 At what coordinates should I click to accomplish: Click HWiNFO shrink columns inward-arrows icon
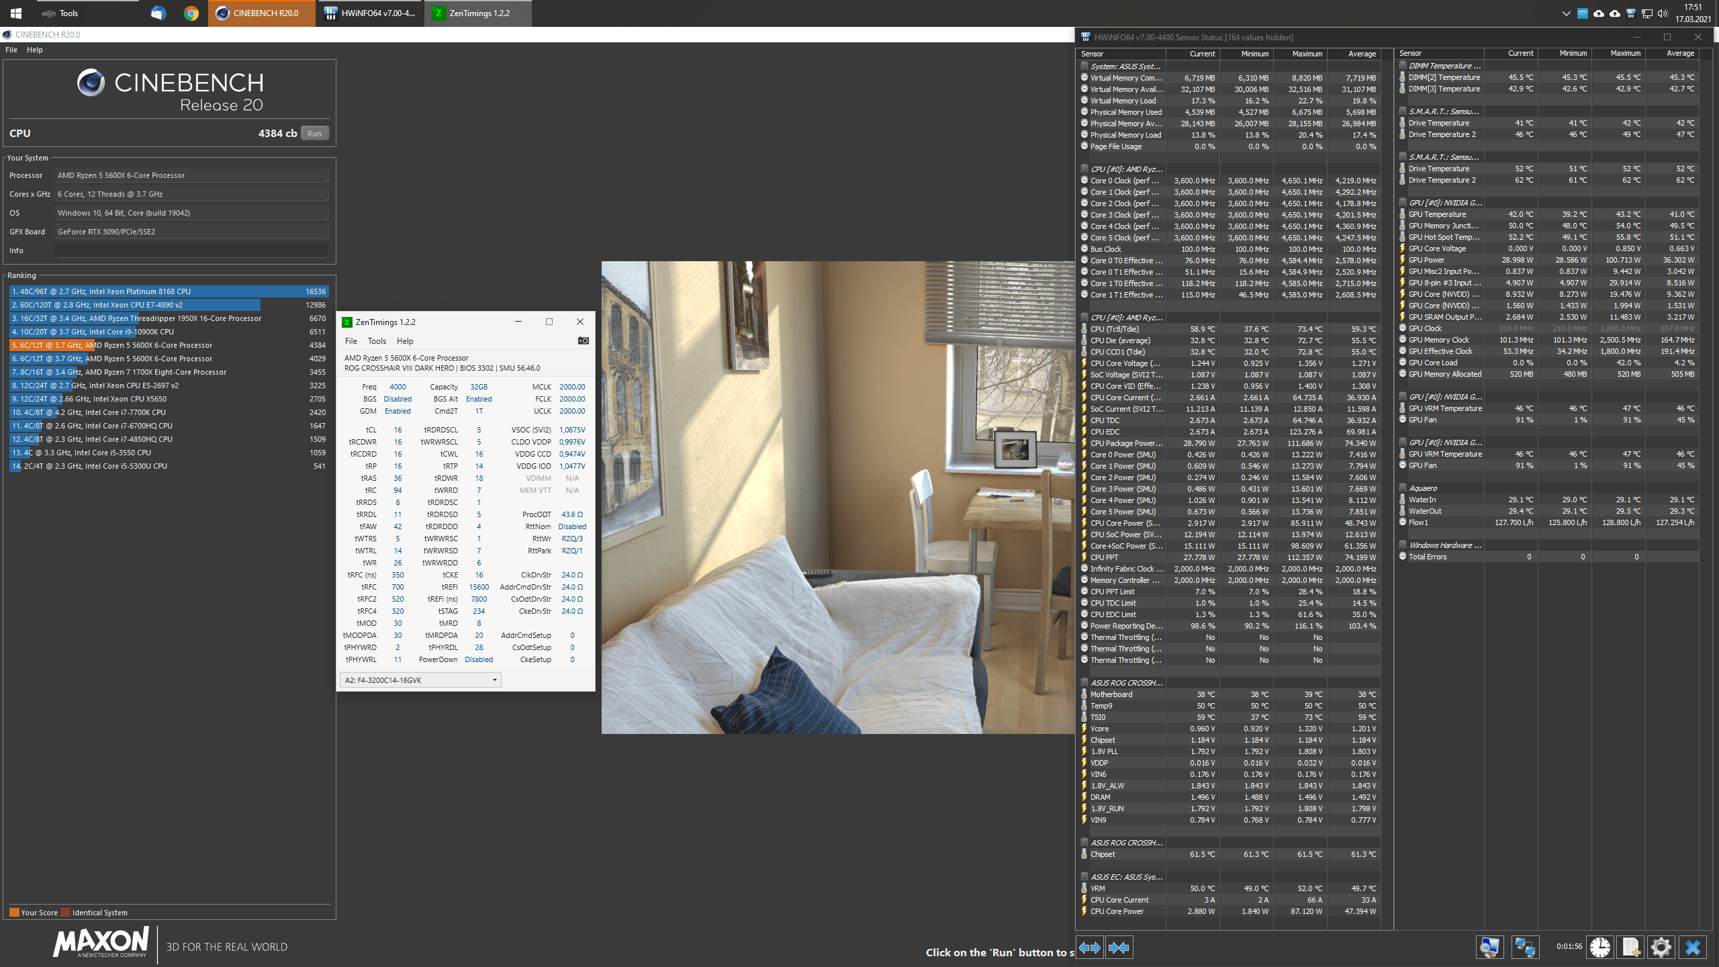pyautogui.click(x=1119, y=948)
